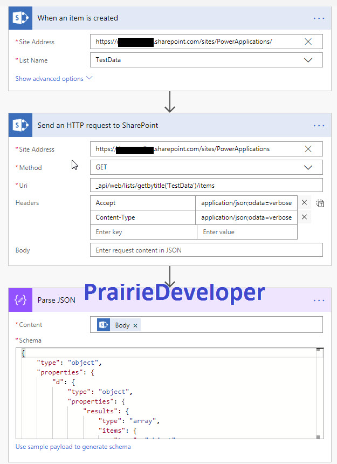Click the 'Parse JSON' header title
The height and width of the screenshot is (464, 337).
point(57,300)
